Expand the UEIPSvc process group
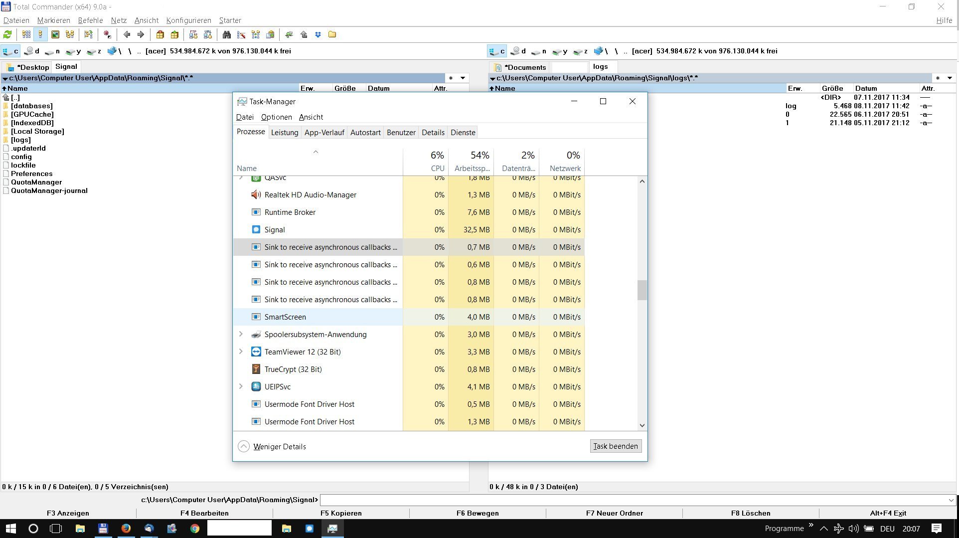 (x=241, y=386)
